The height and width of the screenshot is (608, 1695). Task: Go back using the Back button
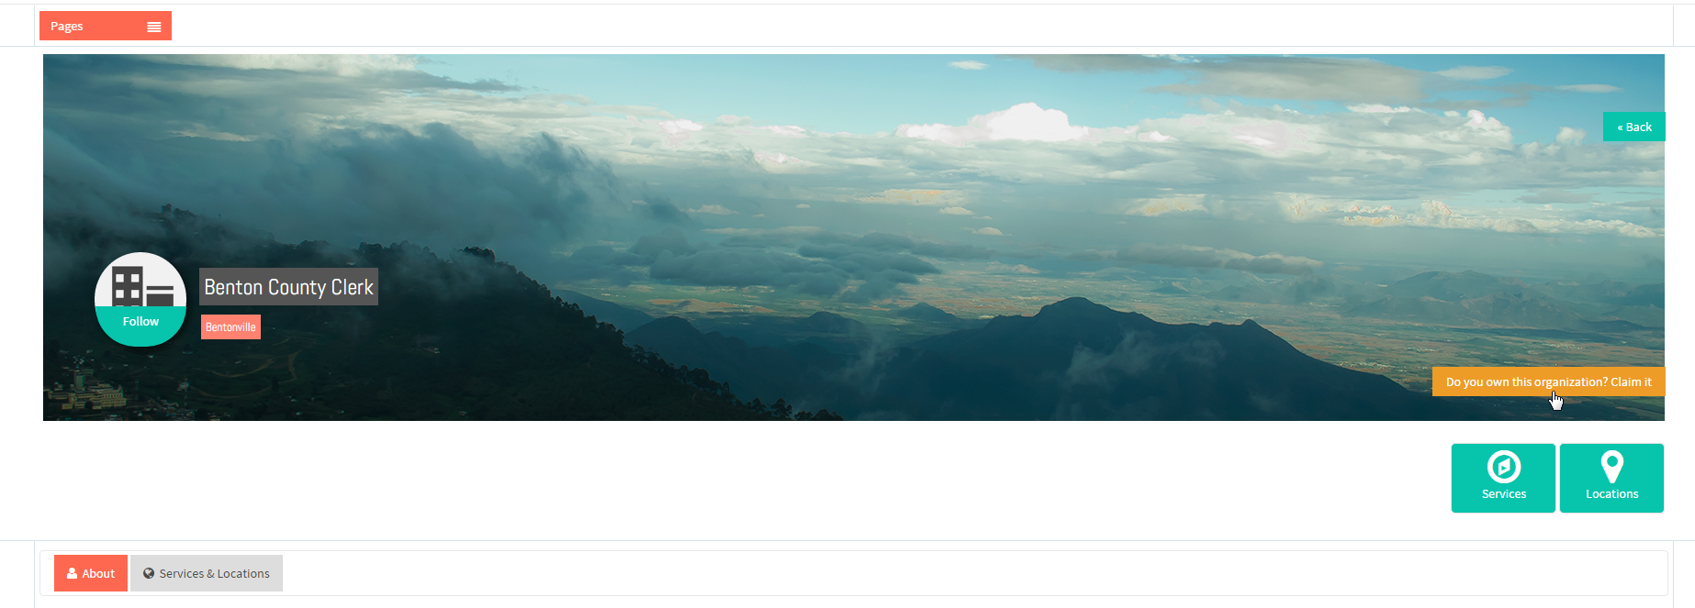tap(1634, 127)
